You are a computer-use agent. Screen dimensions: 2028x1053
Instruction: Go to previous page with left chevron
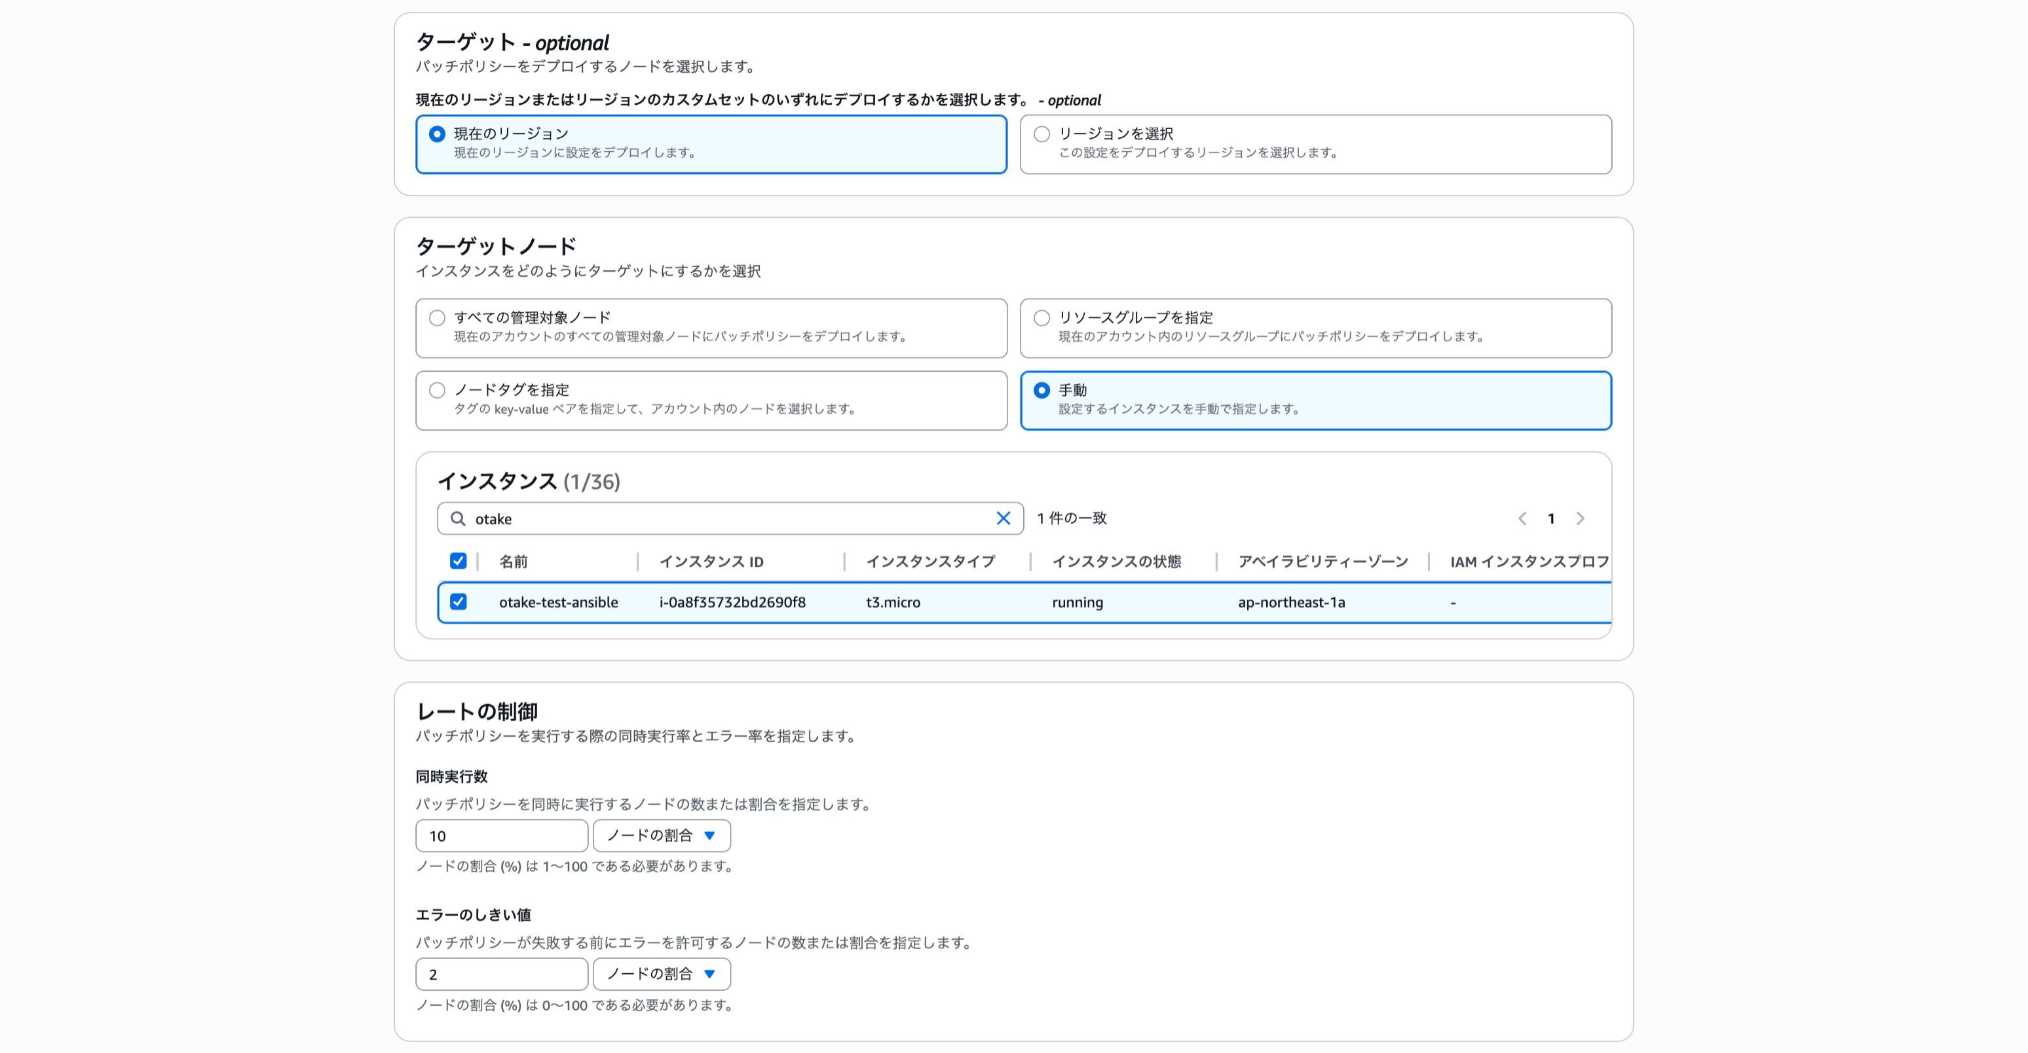tap(1522, 518)
